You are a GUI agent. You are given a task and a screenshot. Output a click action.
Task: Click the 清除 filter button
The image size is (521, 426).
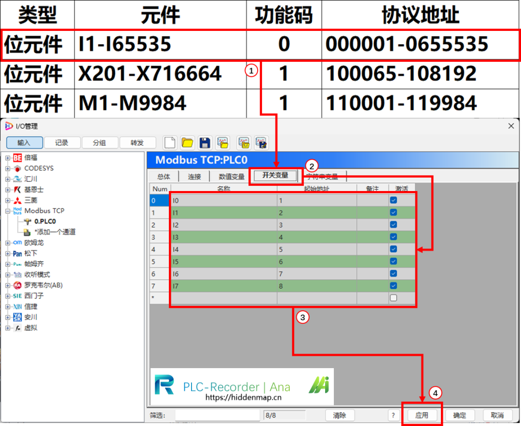[340, 415]
